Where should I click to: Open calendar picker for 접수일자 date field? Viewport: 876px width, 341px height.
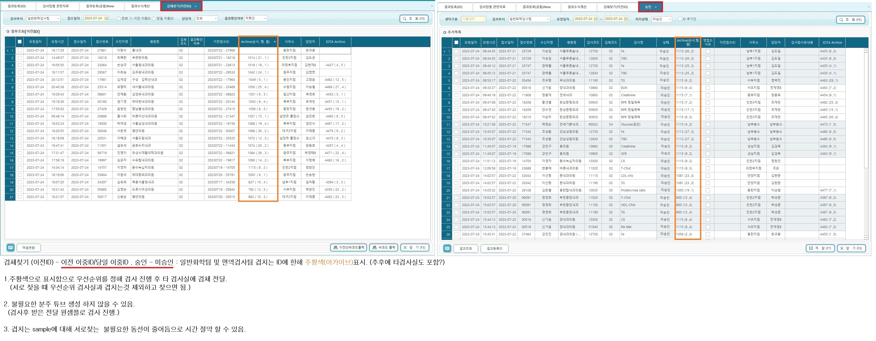pyautogui.click(x=106, y=18)
